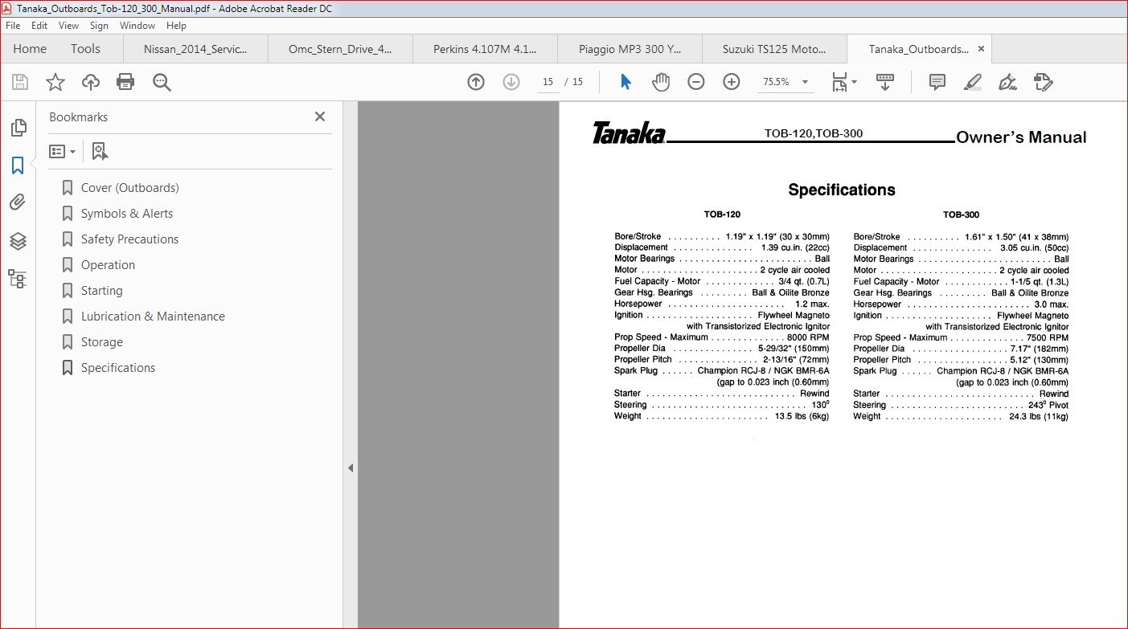Image resolution: width=1128 pixels, height=629 pixels.
Task: Click the Save file icon
Action: tap(20, 82)
